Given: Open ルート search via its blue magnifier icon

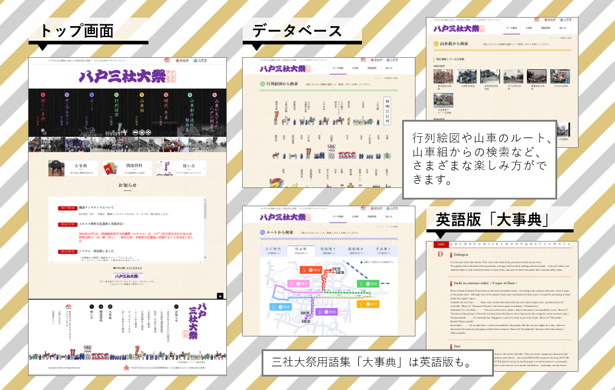Looking at the screenshot, I should coord(92,95).
